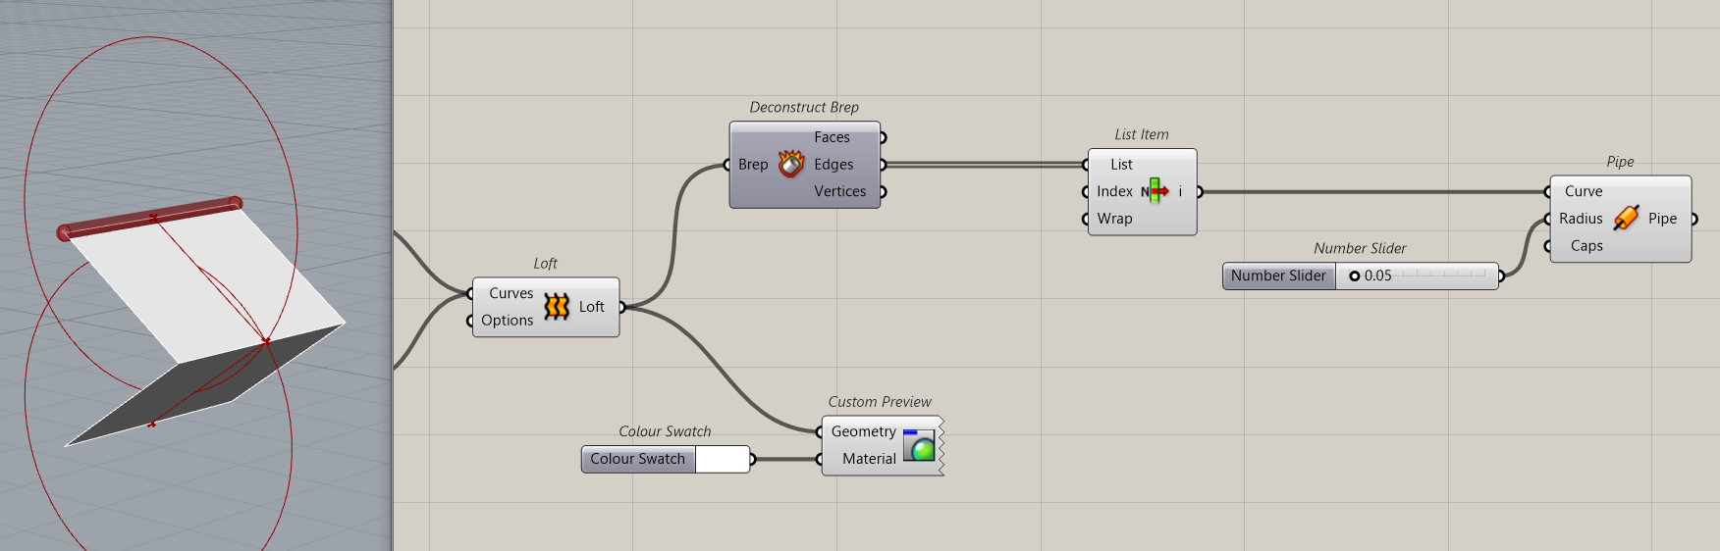Click the Custom Preview component icon
Image resolution: width=1720 pixels, height=551 pixels.
[x=919, y=445]
